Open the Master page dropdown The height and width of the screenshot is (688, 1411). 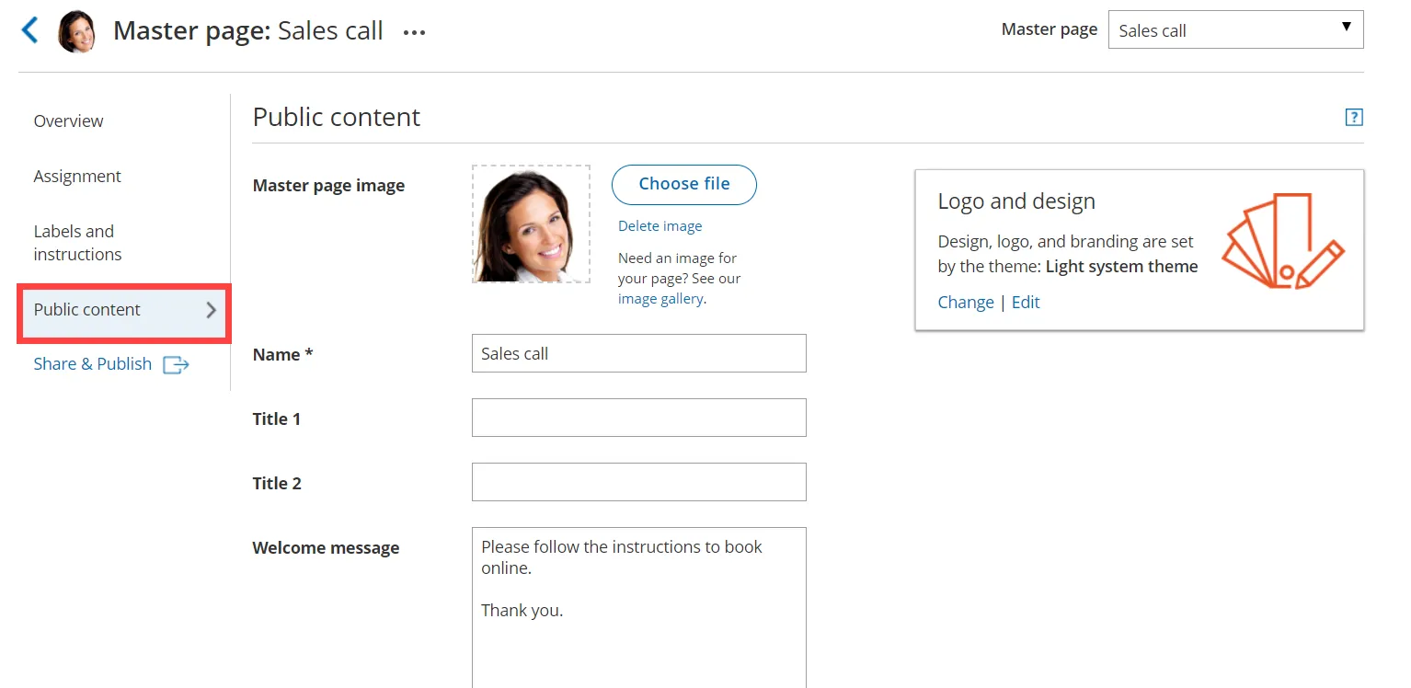[x=1235, y=29]
